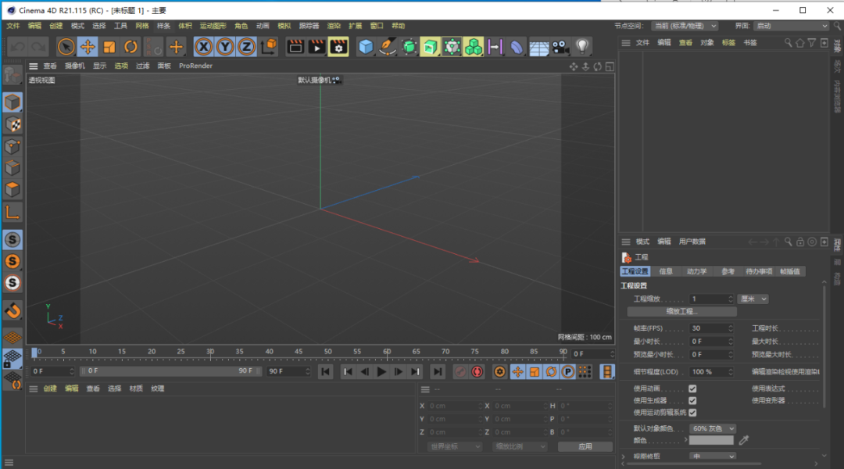Render the active view clapperboard icon
Viewport: 844px width, 469px height.
point(295,47)
